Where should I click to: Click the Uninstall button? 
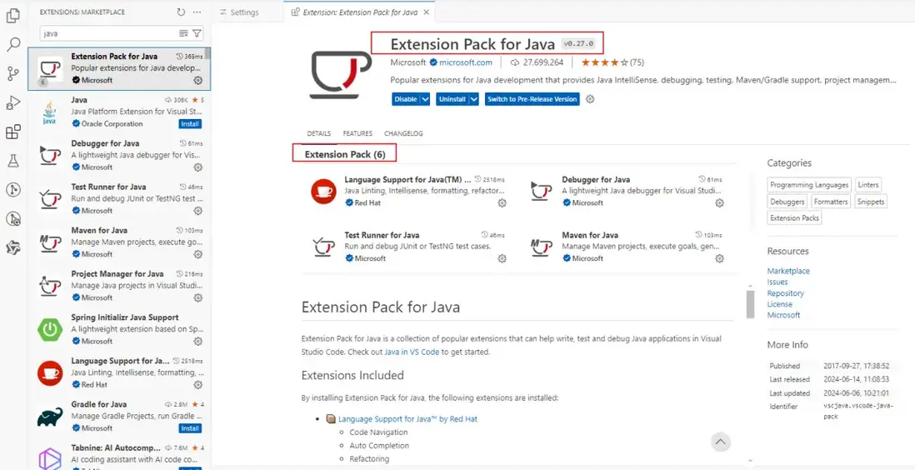click(x=452, y=99)
